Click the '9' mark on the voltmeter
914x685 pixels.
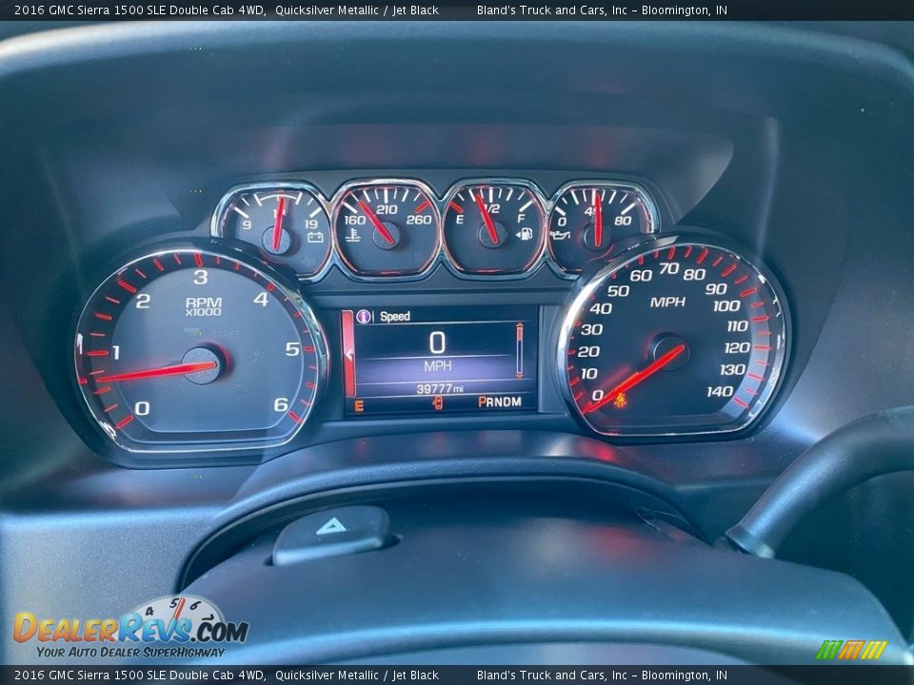(247, 225)
